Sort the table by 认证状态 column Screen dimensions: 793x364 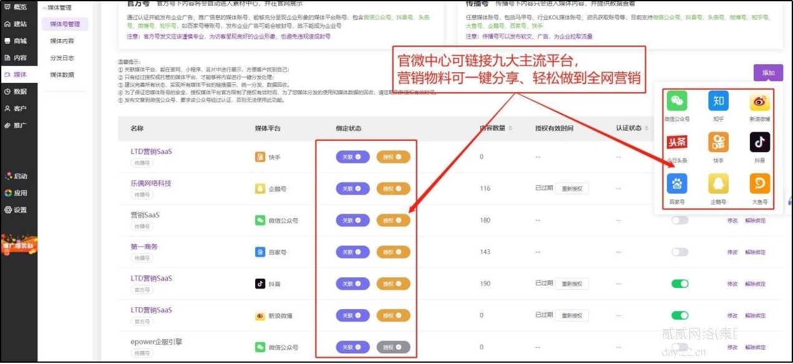tap(633, 128)
